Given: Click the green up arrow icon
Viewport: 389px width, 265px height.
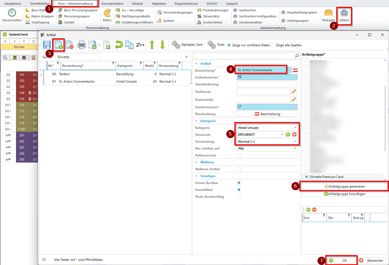Looking at the screenshot, I should coord(152,45).
